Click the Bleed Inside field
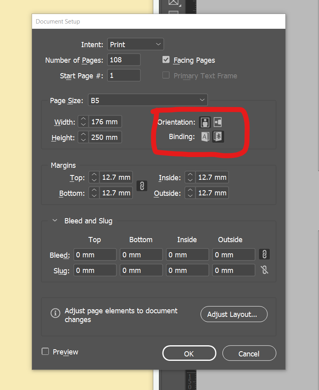This screenshot has height=390, width=319. click(187, 255)
